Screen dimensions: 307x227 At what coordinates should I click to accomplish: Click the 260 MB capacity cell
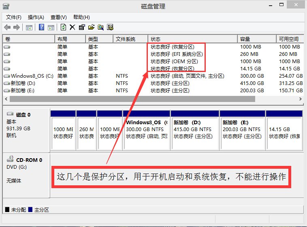pos(249,54)
